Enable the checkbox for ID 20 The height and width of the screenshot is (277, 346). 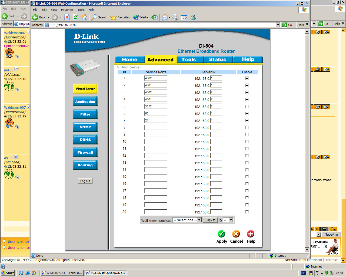point(247,212)
